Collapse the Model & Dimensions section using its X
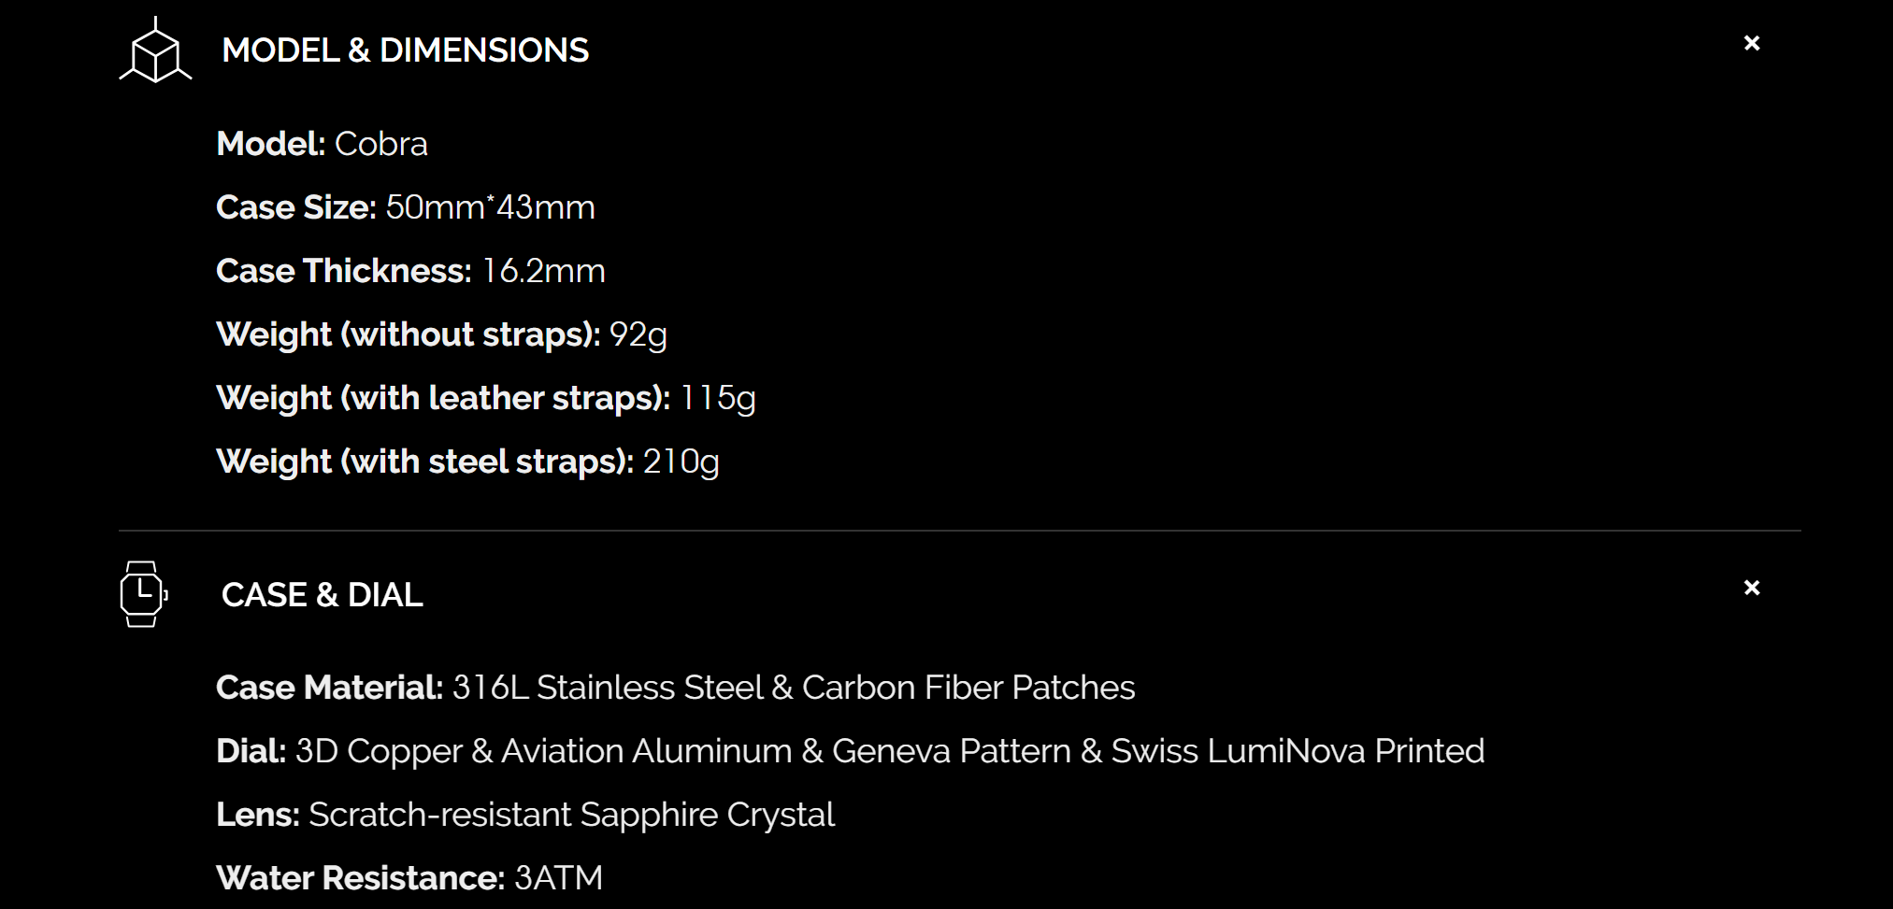The width and height of the screenshot is (1893, 909). (x=1752, y=43)
